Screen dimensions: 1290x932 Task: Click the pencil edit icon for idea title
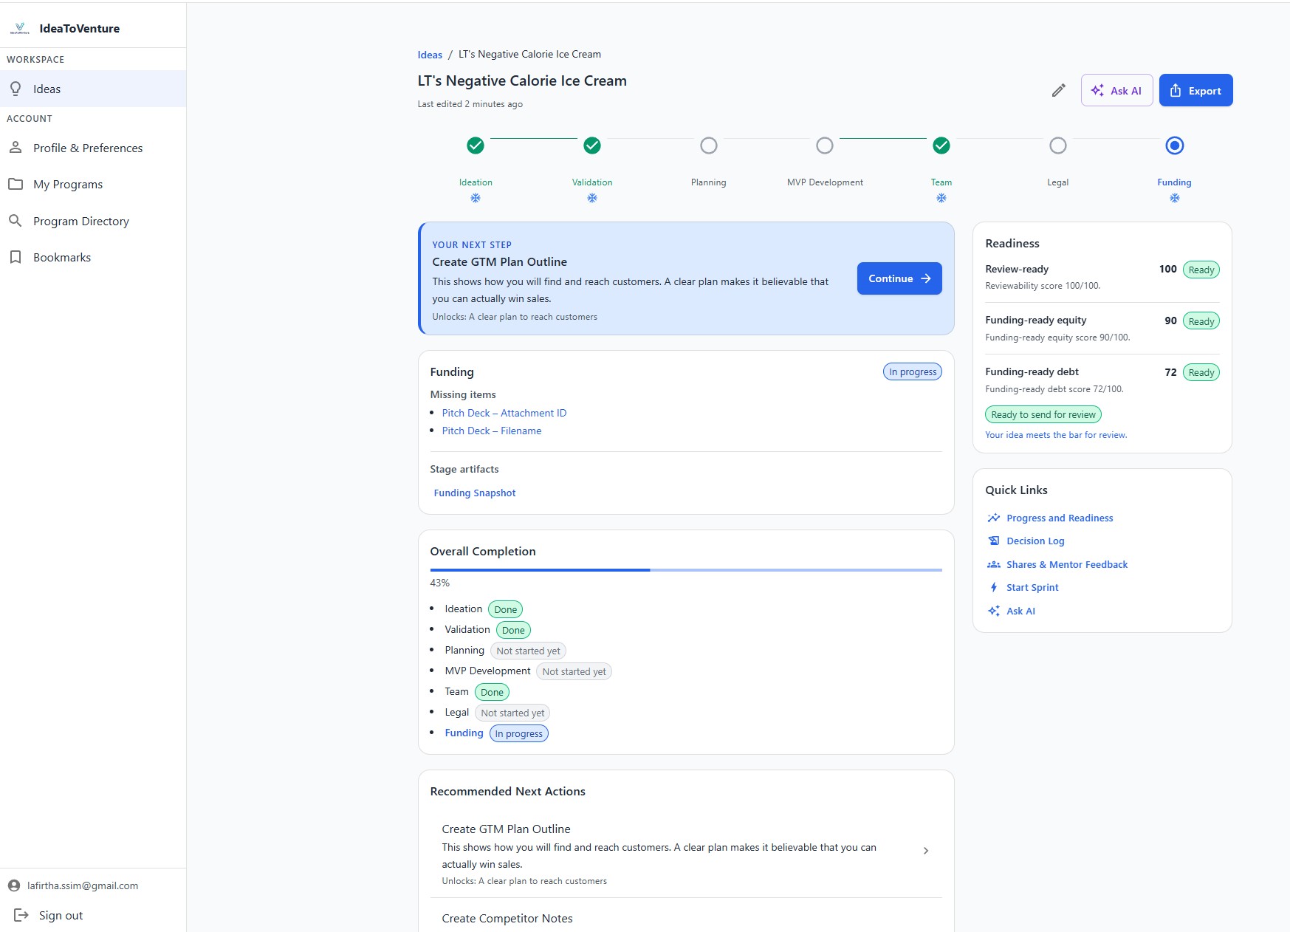[1059, 90]
